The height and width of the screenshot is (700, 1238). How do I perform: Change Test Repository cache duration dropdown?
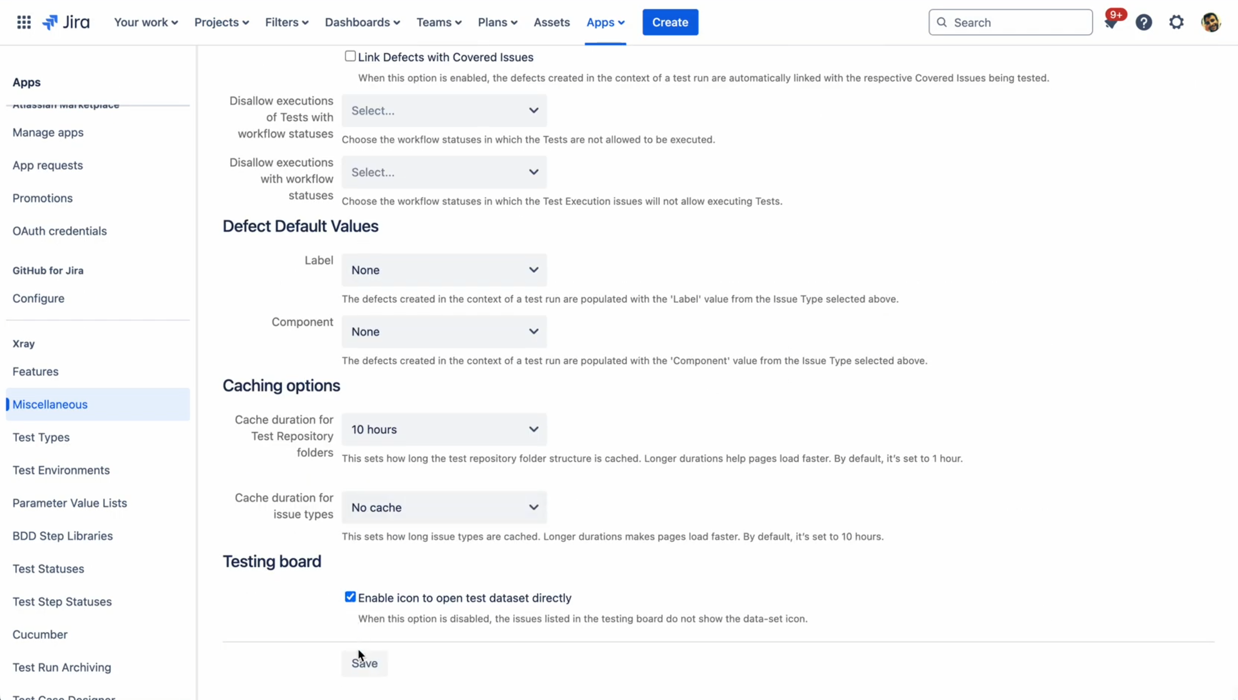[444, 429]
